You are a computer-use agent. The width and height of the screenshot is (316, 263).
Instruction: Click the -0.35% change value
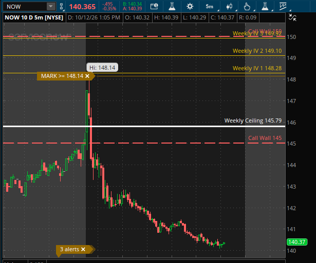point(109,9)
